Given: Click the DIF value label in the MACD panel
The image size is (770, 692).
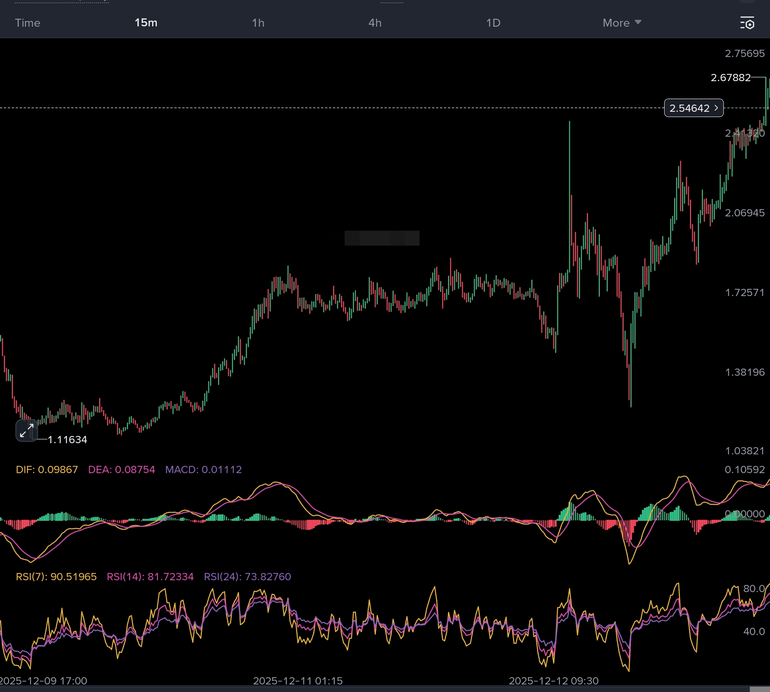Looking at the screenshot, I should click(x=47, y=470).
